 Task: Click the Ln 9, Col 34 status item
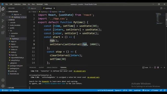click(105, 90)
